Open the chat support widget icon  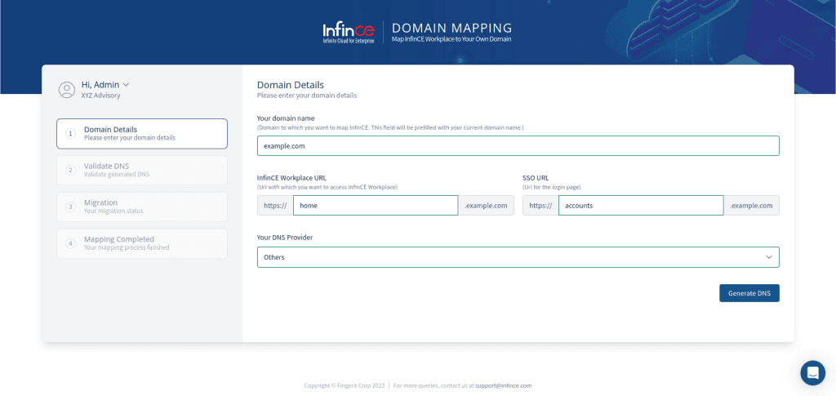(x=812, y=372)
